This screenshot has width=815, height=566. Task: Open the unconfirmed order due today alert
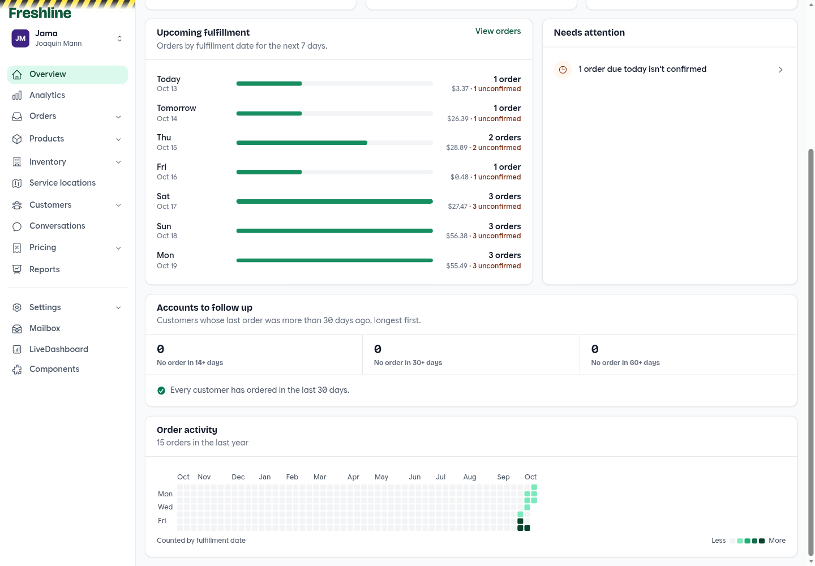pyautogui.click(x=670, y=70)
